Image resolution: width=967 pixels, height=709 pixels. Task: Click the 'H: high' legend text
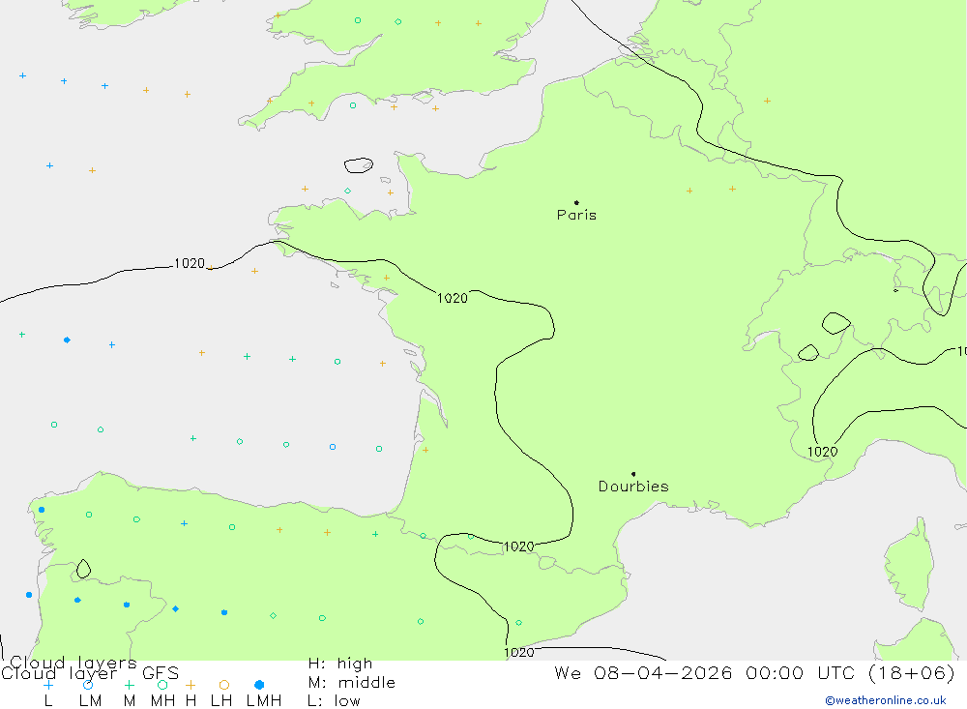340,664
